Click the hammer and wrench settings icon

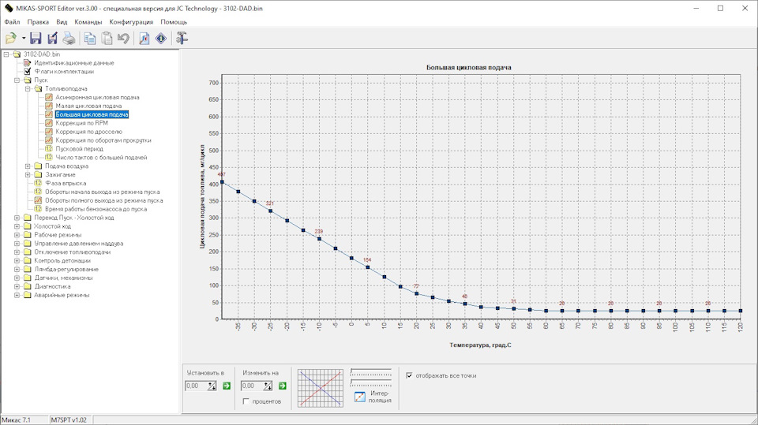(182, 38)
